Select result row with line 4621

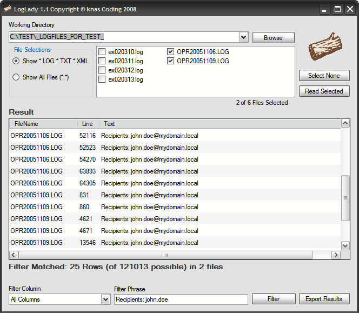click(x=175, y=219)
